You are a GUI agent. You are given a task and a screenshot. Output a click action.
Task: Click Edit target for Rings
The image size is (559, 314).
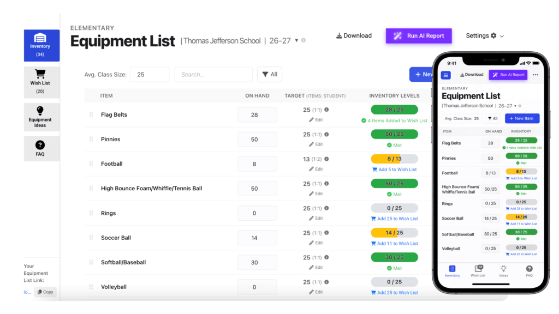pos(316,218)
